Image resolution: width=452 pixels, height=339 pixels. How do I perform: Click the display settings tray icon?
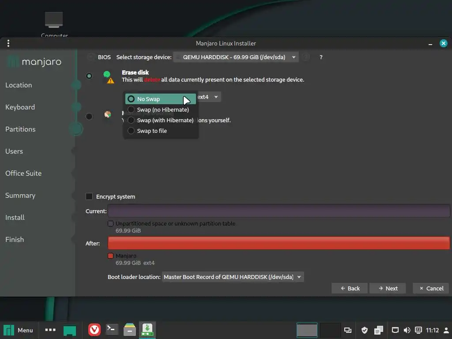(348, 330)
